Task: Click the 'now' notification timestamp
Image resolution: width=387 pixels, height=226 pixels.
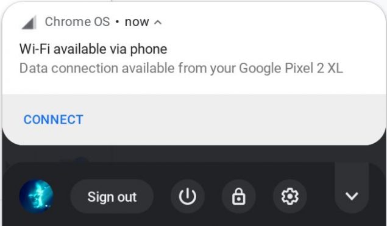Action: (137, 22)
